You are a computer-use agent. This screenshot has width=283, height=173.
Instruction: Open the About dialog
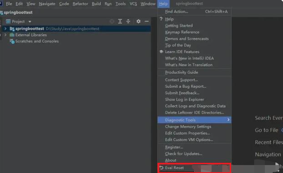(x=194, y=160)
